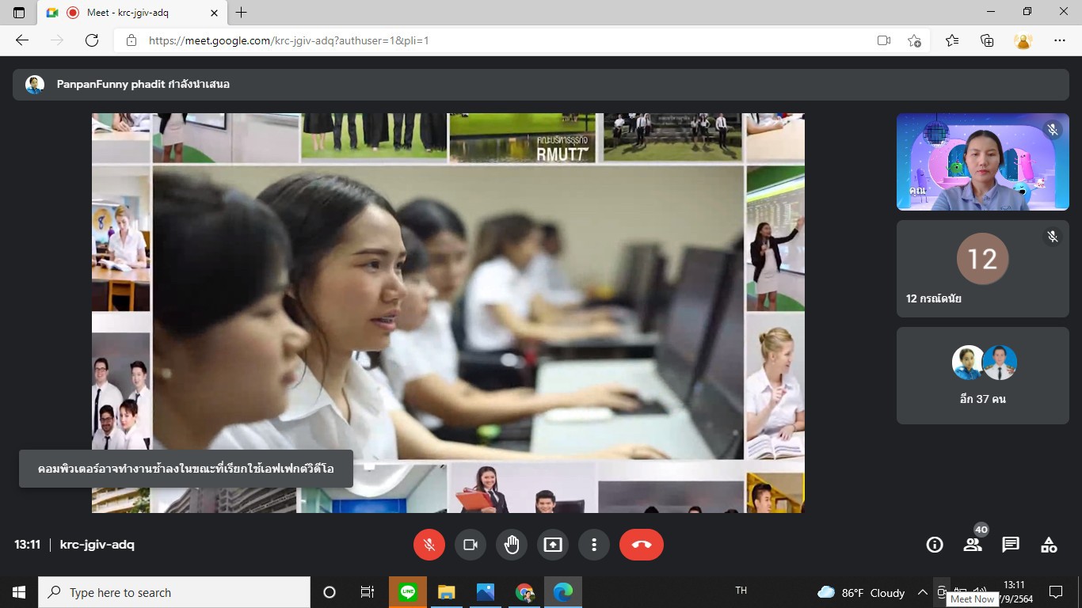Click the camera permission icon in address bar
Screen dimensions: 1082x608
884,40
